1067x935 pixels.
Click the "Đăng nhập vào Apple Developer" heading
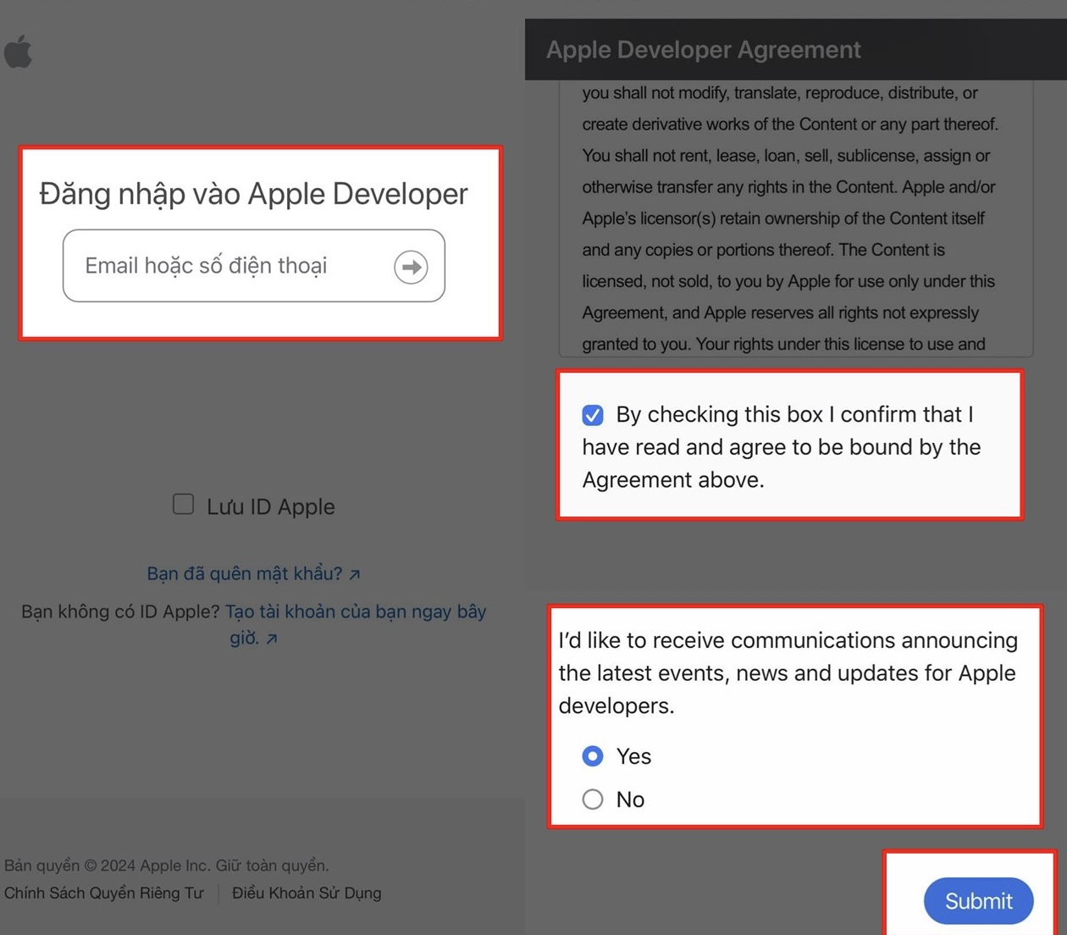click(x=253, y=194)
